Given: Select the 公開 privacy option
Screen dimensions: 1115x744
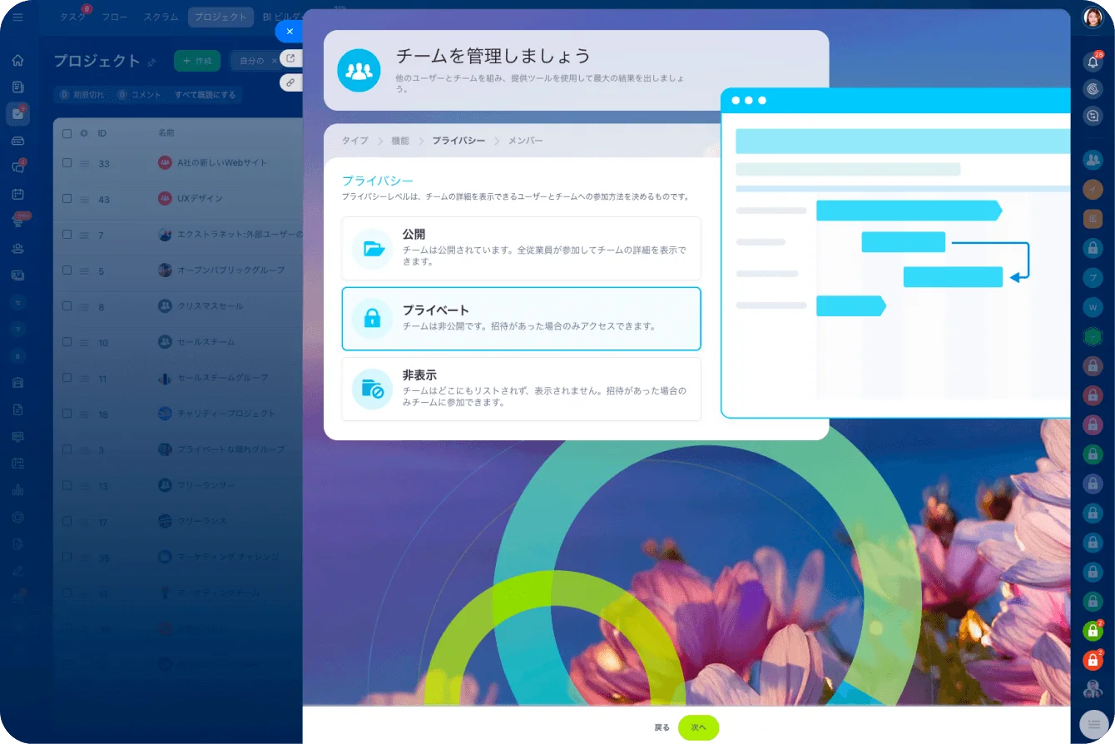Looking at the screenshot, I should coord(521,248).
